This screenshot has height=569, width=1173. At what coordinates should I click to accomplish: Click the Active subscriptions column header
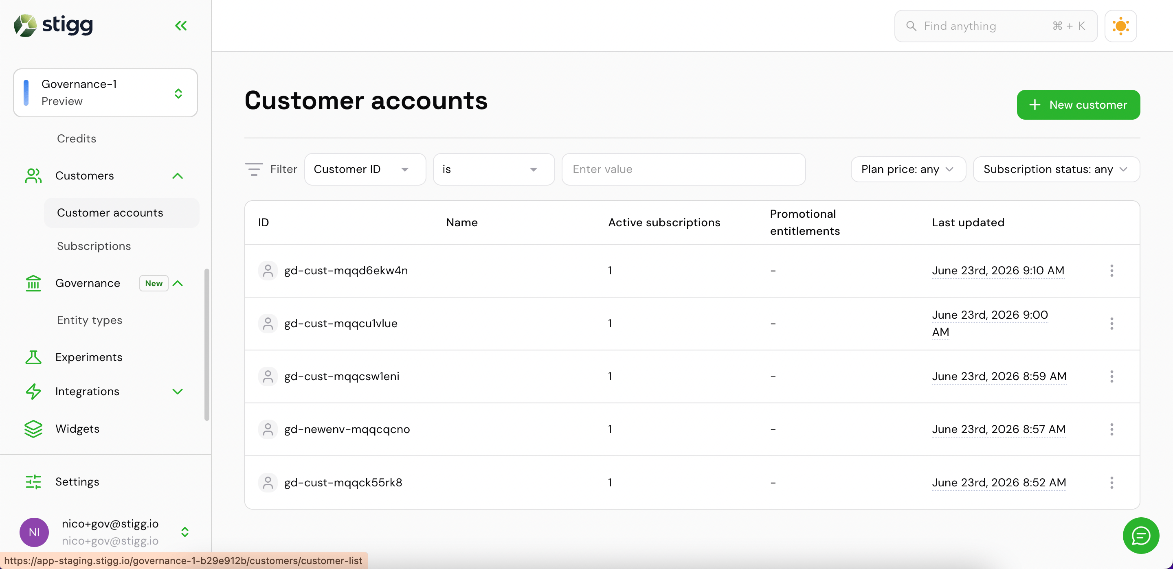tap(664, 222)
